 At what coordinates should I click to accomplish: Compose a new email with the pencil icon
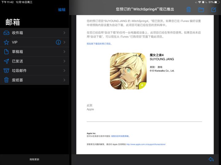(214, 9)
